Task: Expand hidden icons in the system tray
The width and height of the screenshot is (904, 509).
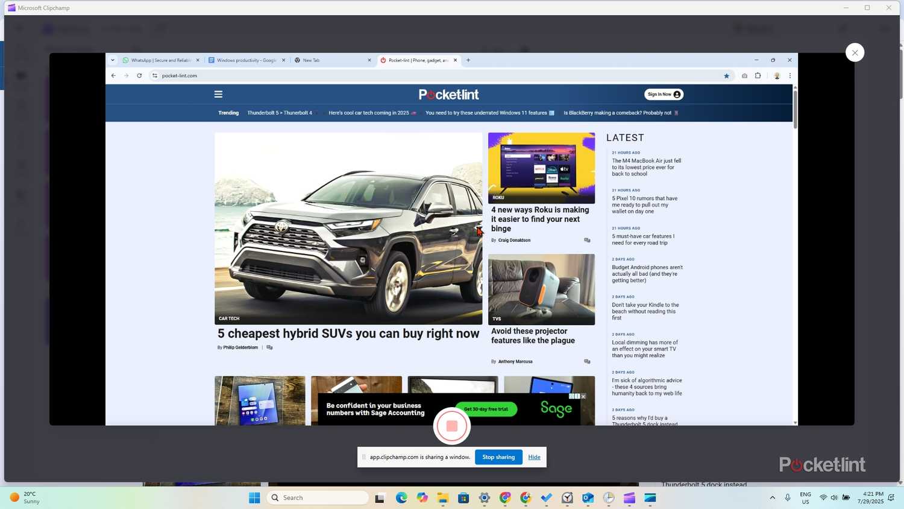Action: click(772, 498)
